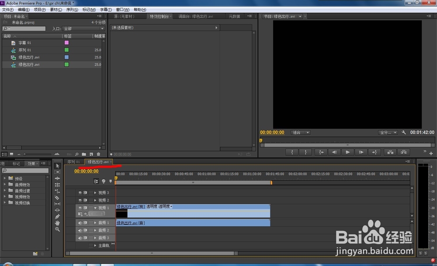The height and width of the screenshot is (266, 437).
Task: Switch to the 特效控制台 tab
Action: [x=159, y=17]
